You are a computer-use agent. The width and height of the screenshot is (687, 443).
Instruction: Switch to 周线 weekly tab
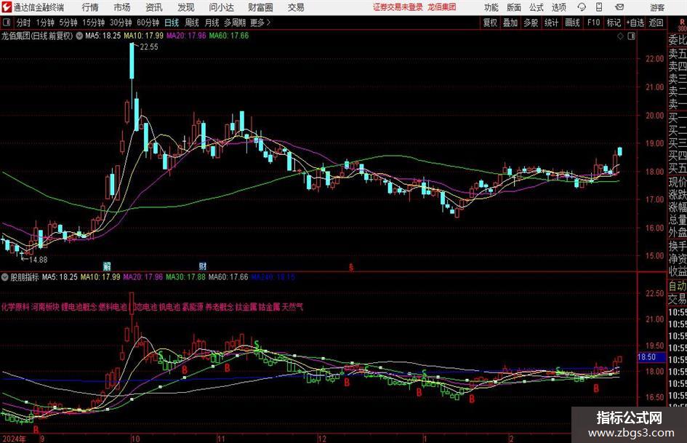tap(192, 23)
